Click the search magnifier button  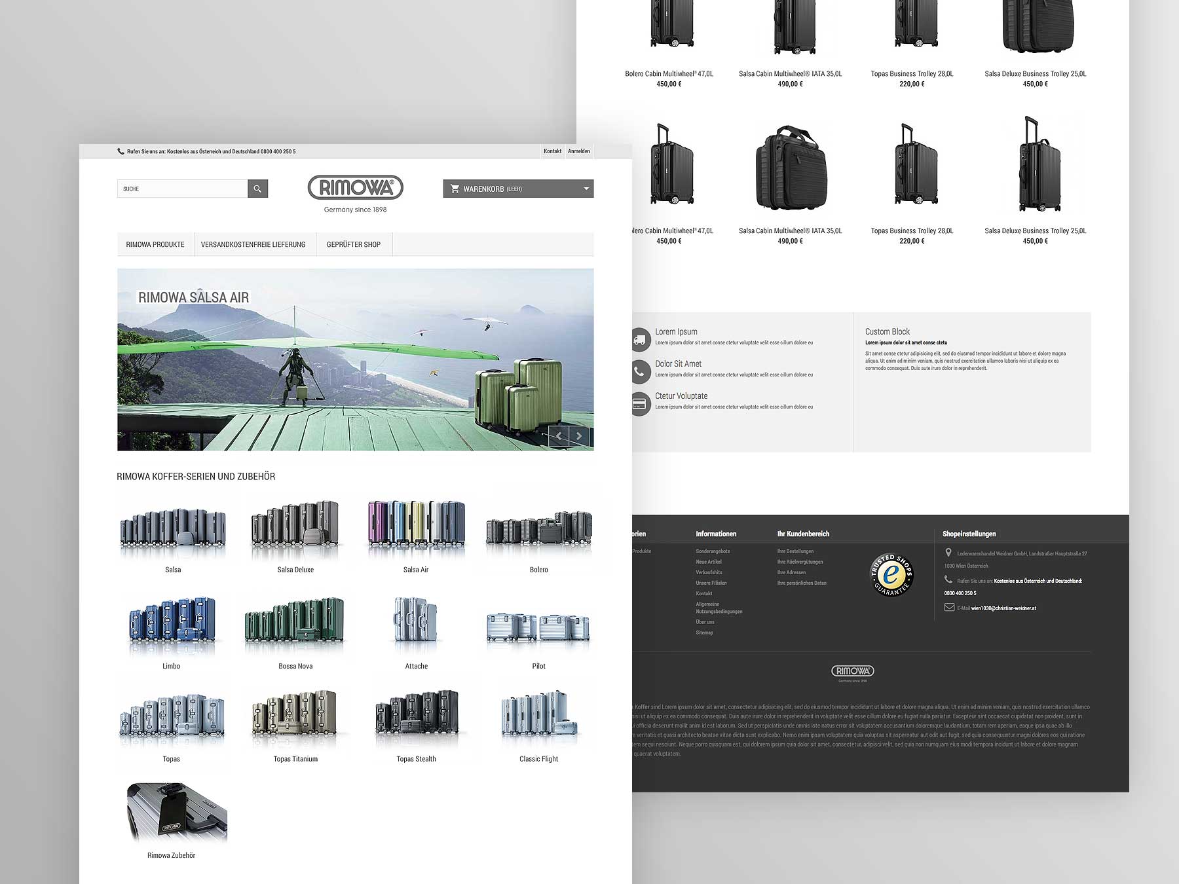(x=257, y=189)
